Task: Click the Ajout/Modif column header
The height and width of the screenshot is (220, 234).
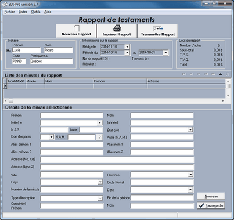Action: [x=16, y=81]
